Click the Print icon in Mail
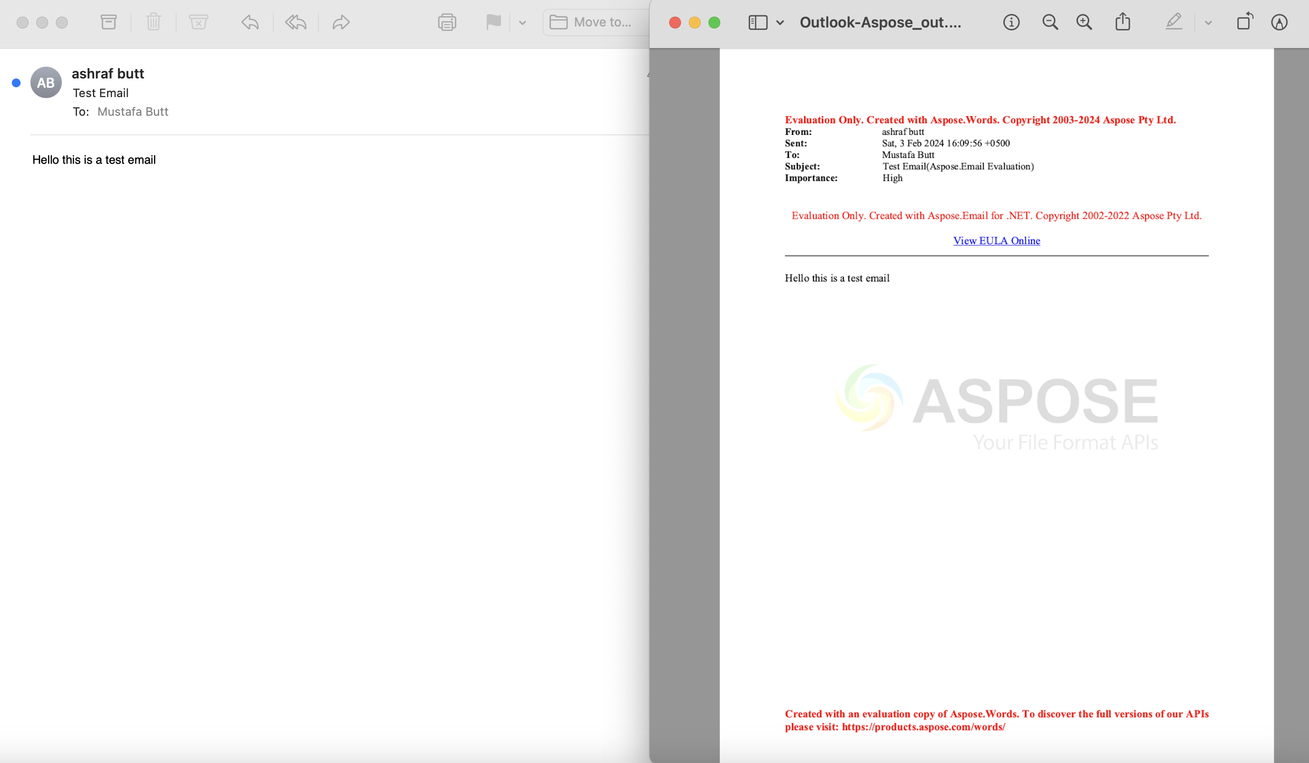Image resolution: width=1309 pixels, height=763 pixels. point(447,22)
